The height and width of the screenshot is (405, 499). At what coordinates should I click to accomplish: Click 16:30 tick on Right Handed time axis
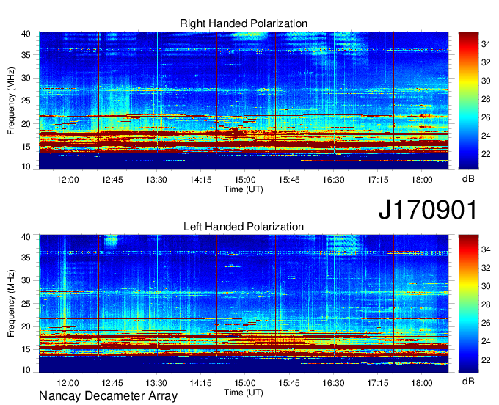[333, 180]
